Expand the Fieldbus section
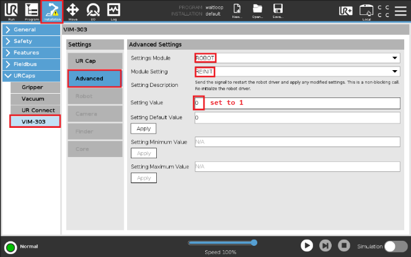 coord(31,65)
